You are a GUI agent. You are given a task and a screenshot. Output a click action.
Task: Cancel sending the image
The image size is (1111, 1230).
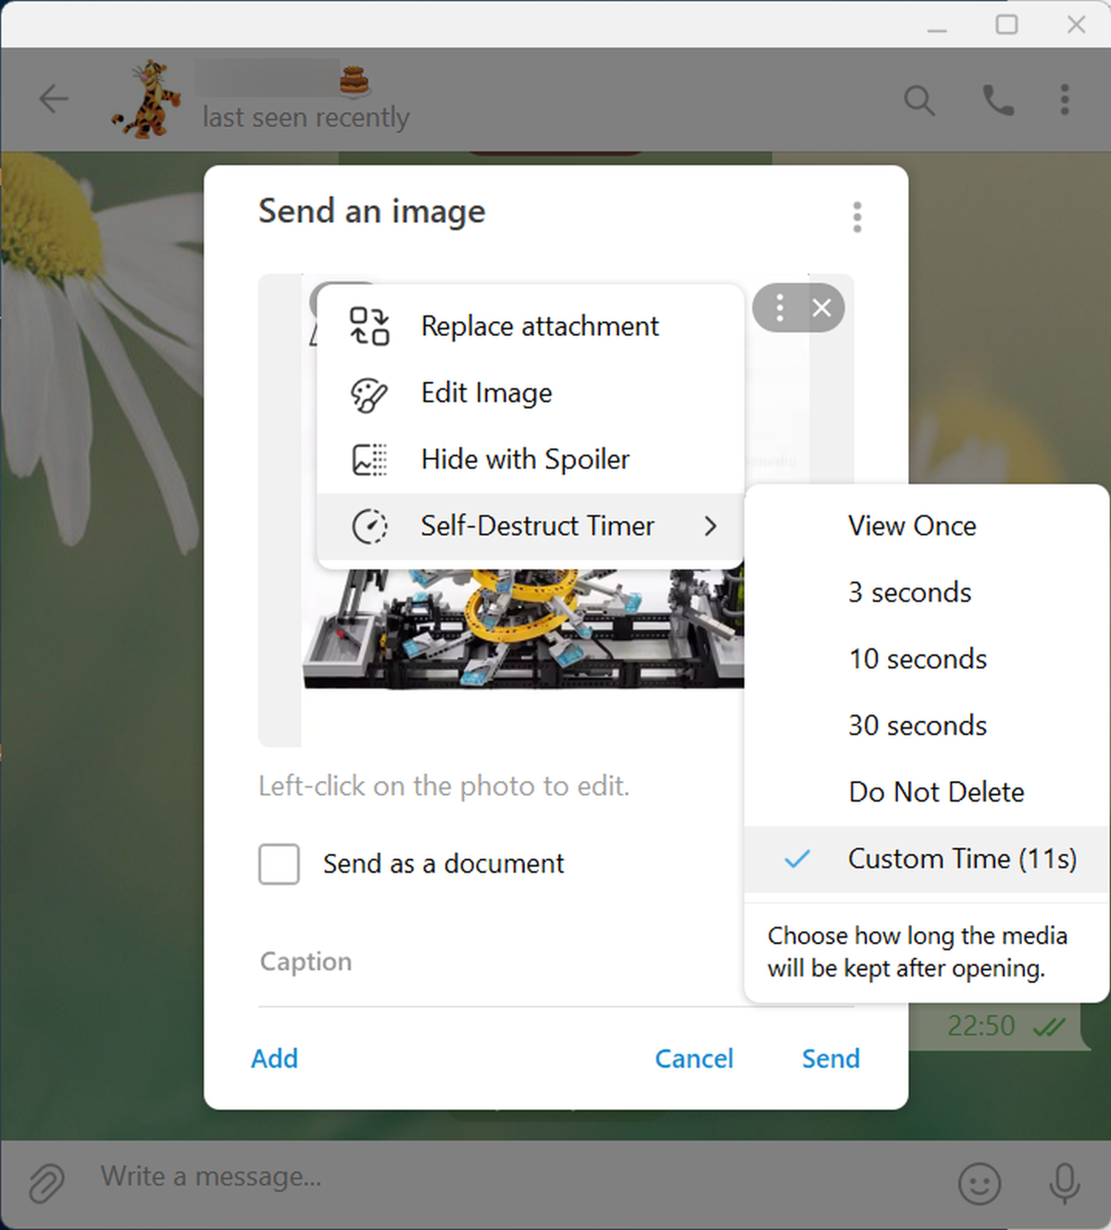[x=694, y=1058]
